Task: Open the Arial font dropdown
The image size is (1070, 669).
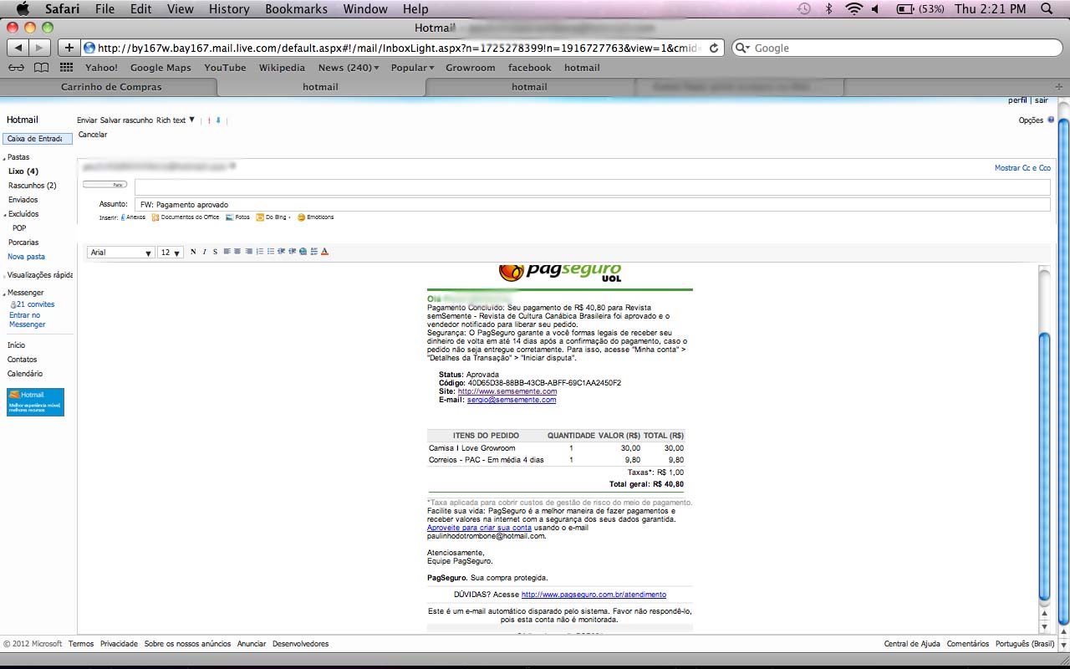Action: [121, 252]
